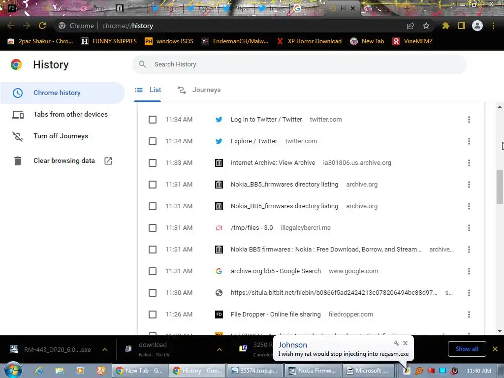The image size is (504, 378).
Task: Check the archive.org bb5 Google Search checkbox
Action: (153, 271)
